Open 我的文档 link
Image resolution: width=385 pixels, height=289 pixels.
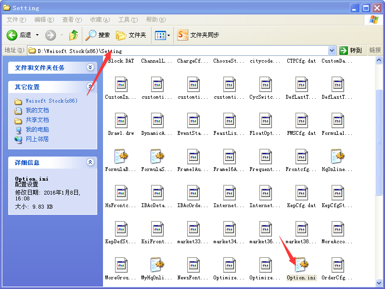[38, 110]
